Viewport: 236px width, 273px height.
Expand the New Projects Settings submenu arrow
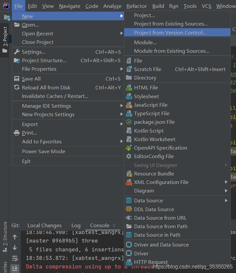(122, 114)
